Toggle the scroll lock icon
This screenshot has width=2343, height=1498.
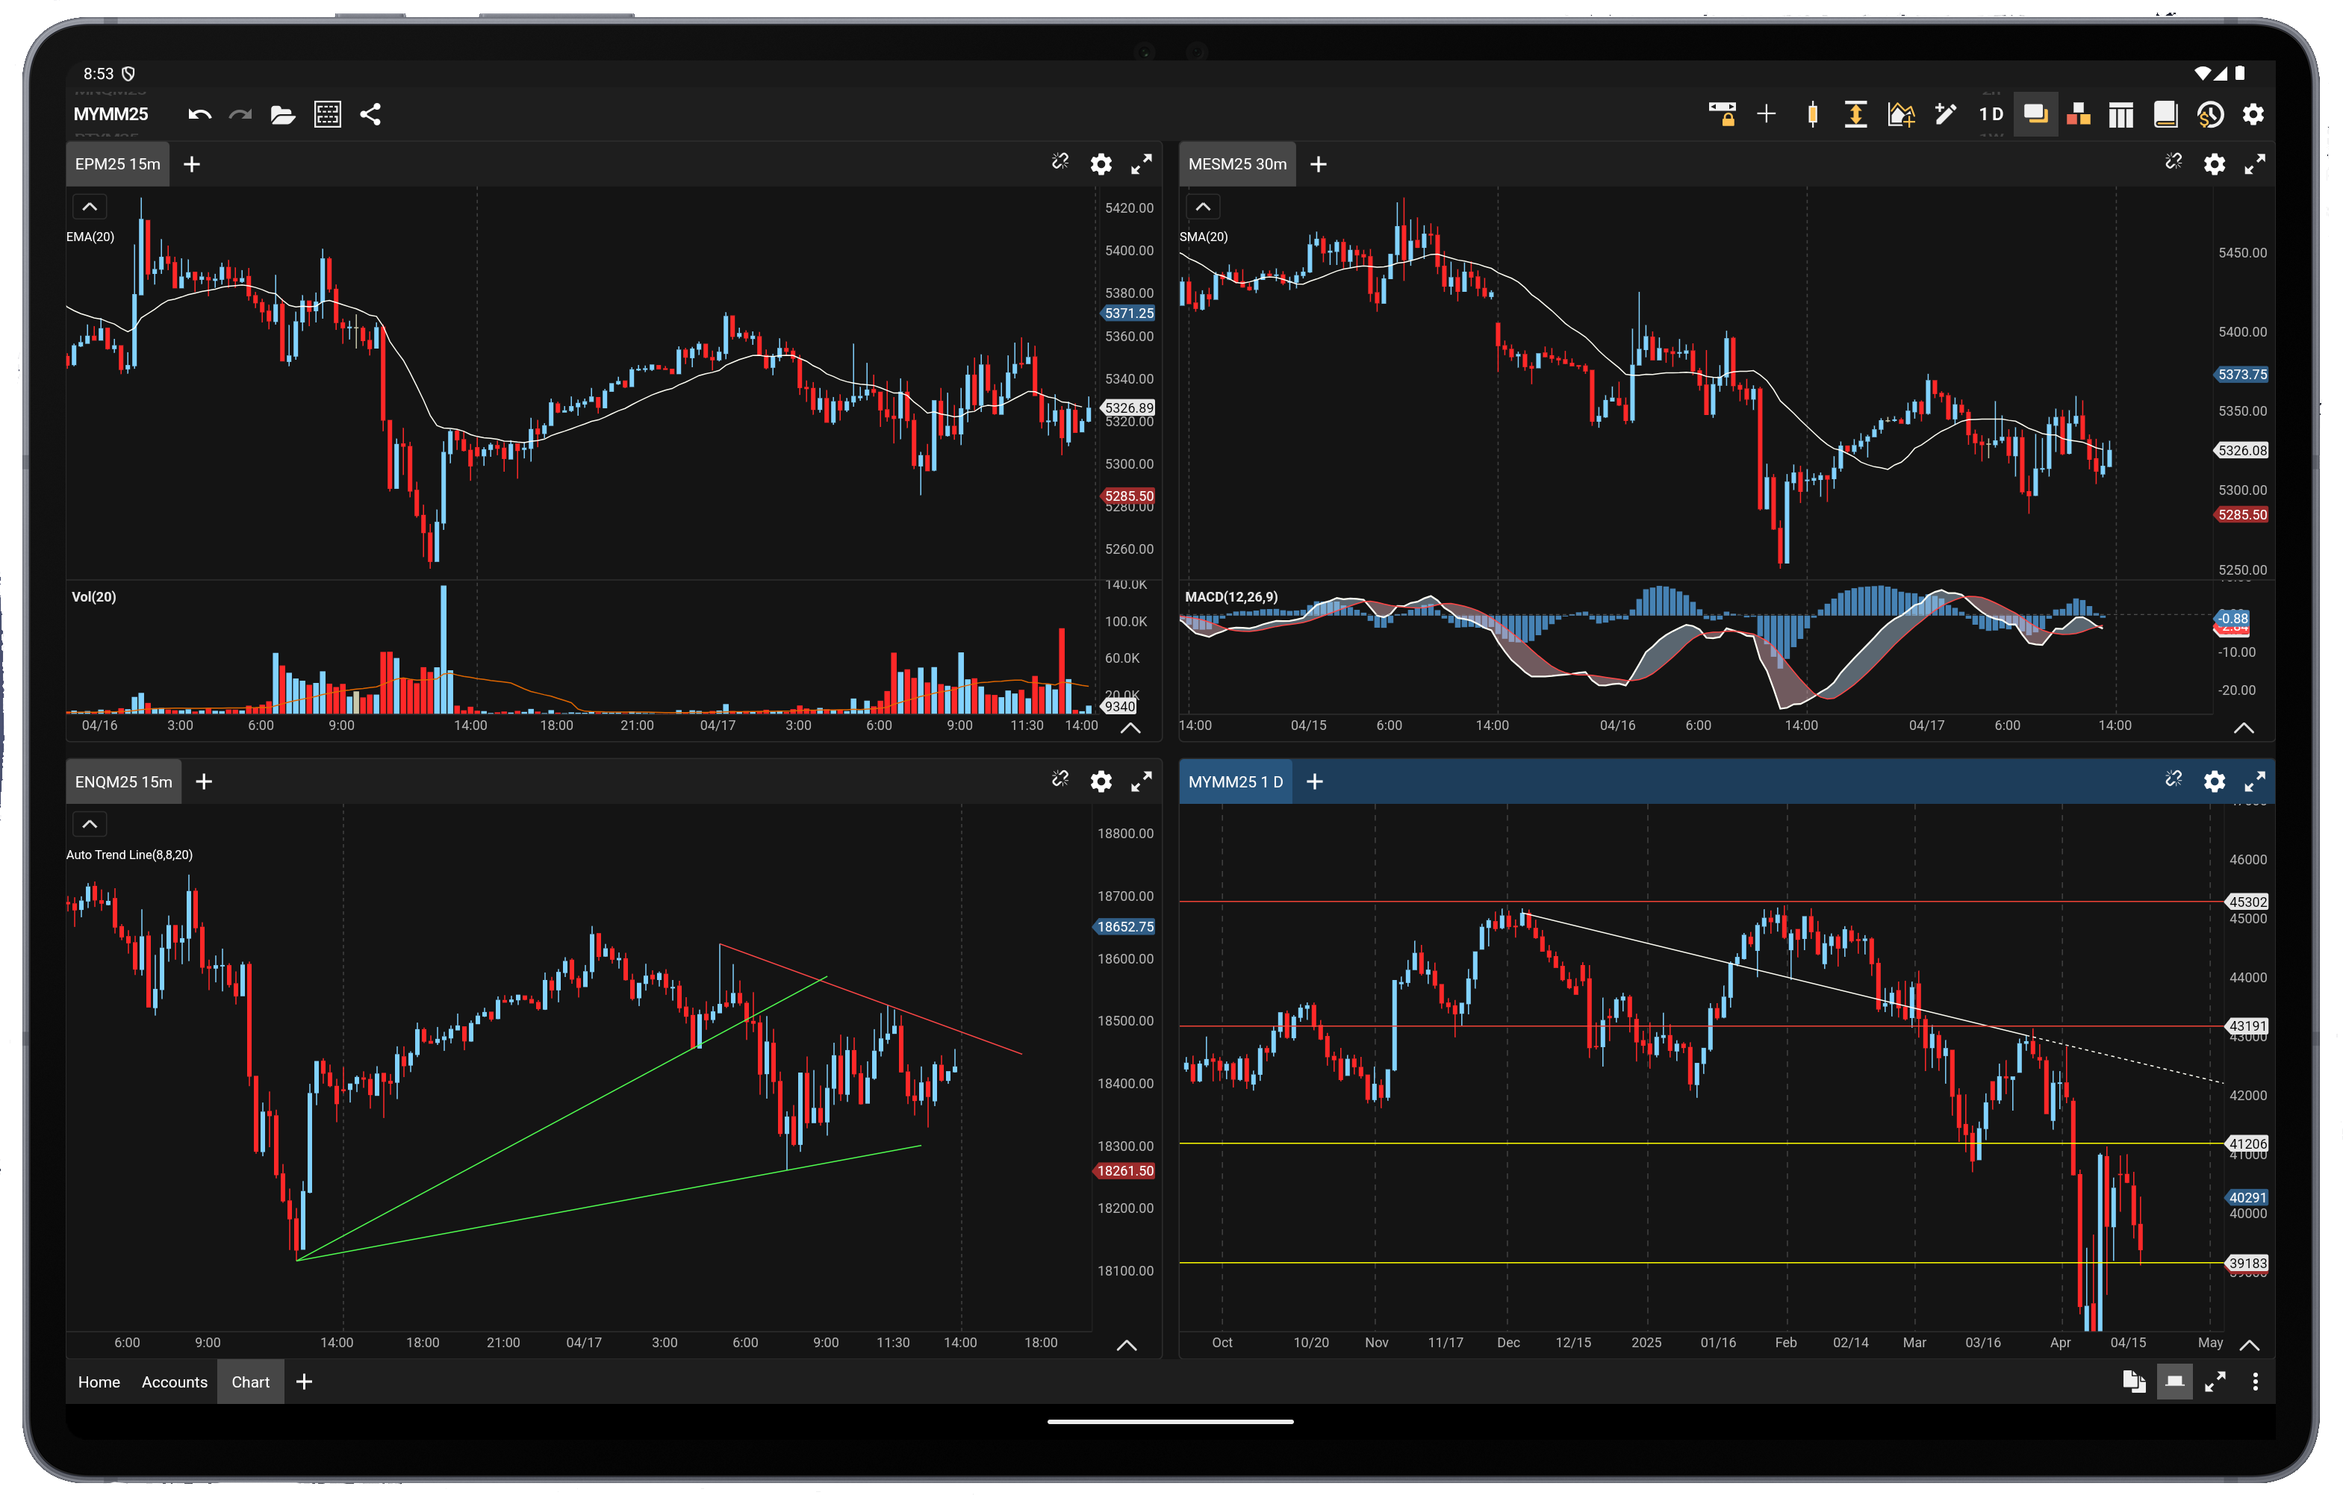tap(1723, 115)
